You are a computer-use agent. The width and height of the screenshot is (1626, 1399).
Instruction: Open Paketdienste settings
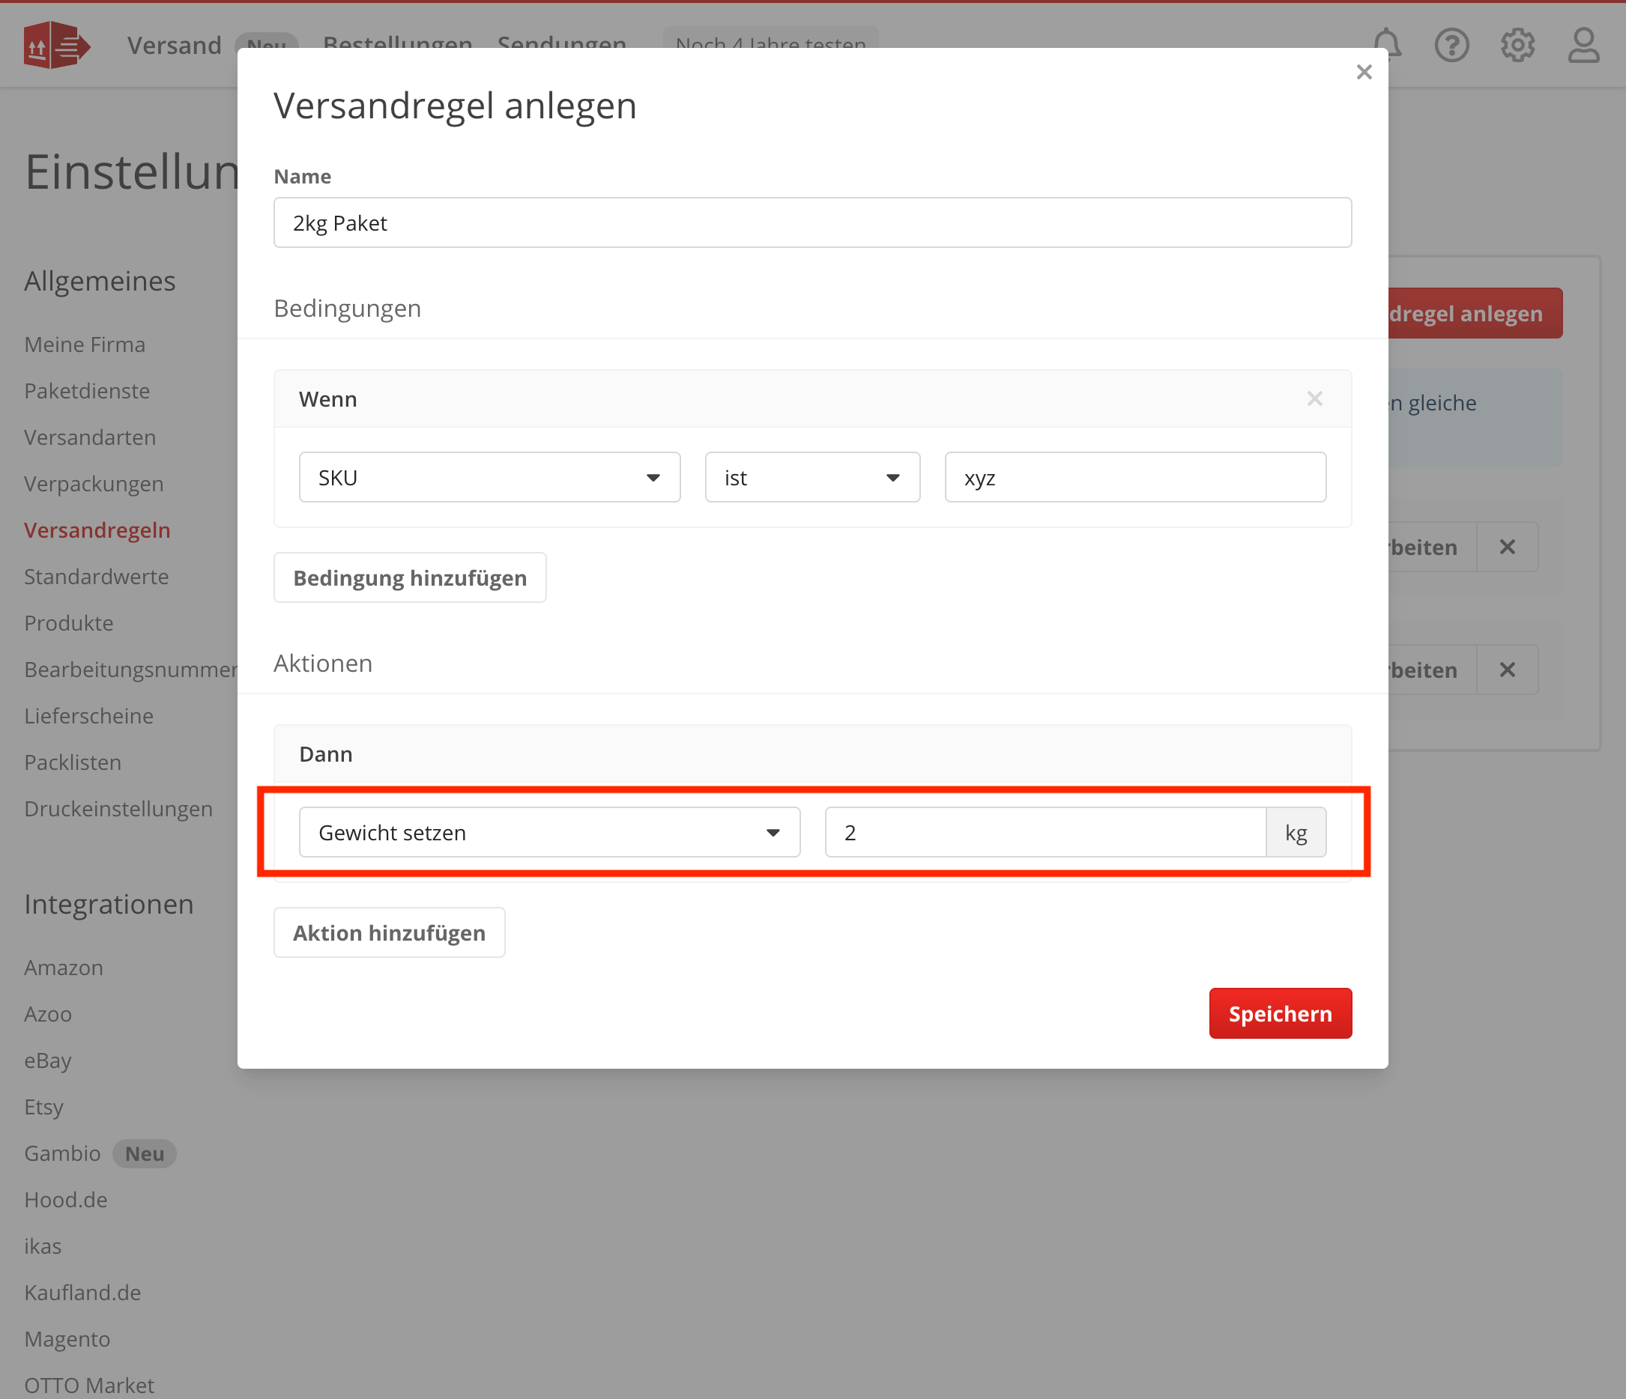pos(87,390)
